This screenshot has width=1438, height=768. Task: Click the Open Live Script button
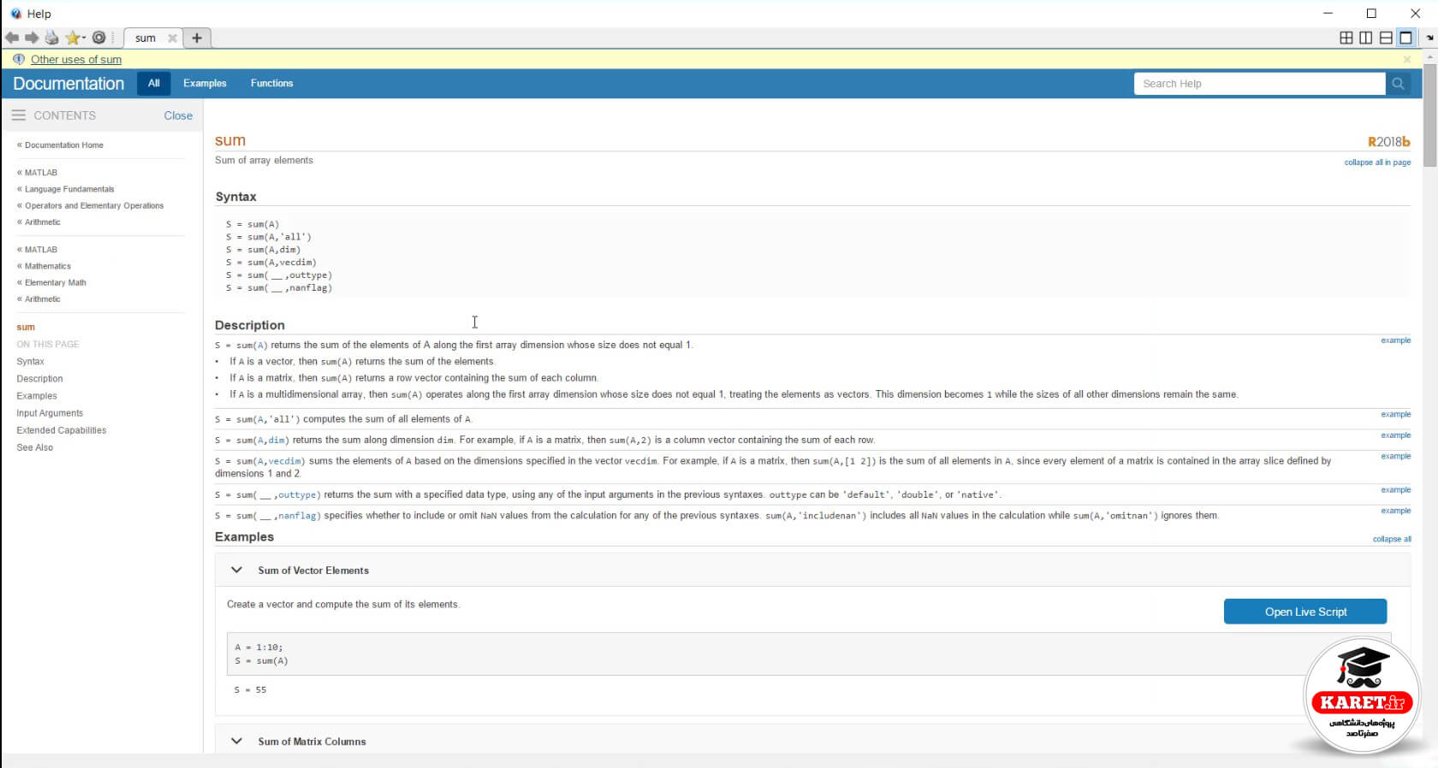point(1305,611)
